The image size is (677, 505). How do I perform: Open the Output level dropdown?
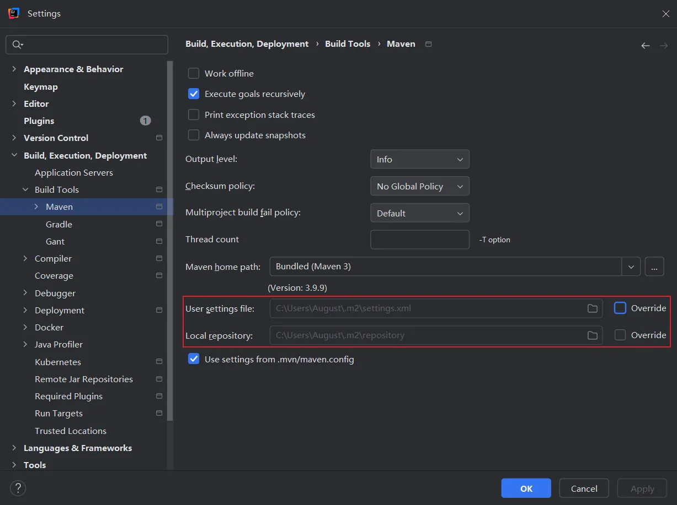(x=419, y=159)
